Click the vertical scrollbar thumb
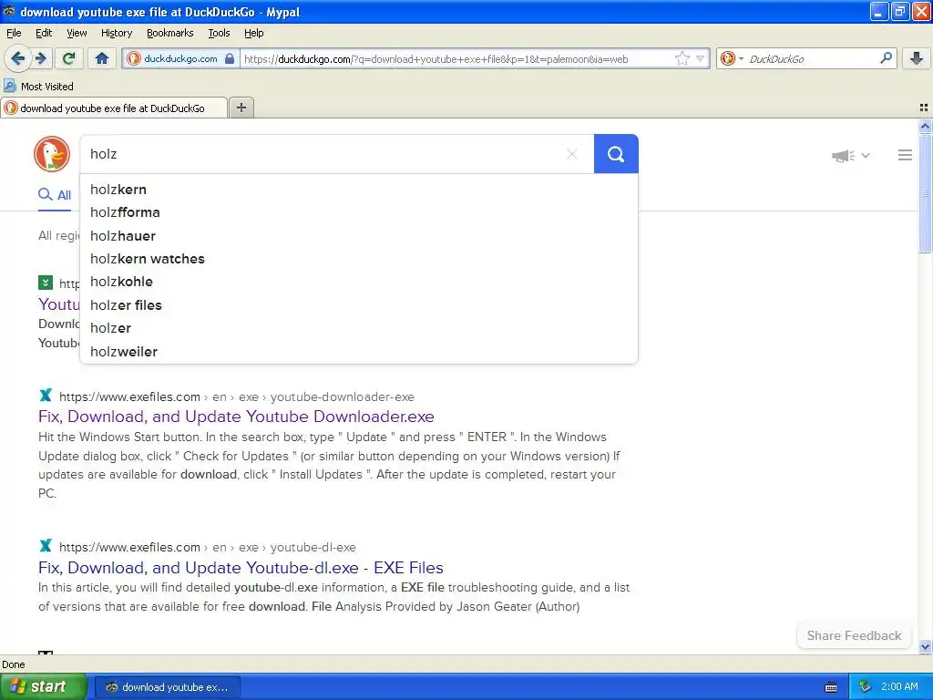 (925, 193)
